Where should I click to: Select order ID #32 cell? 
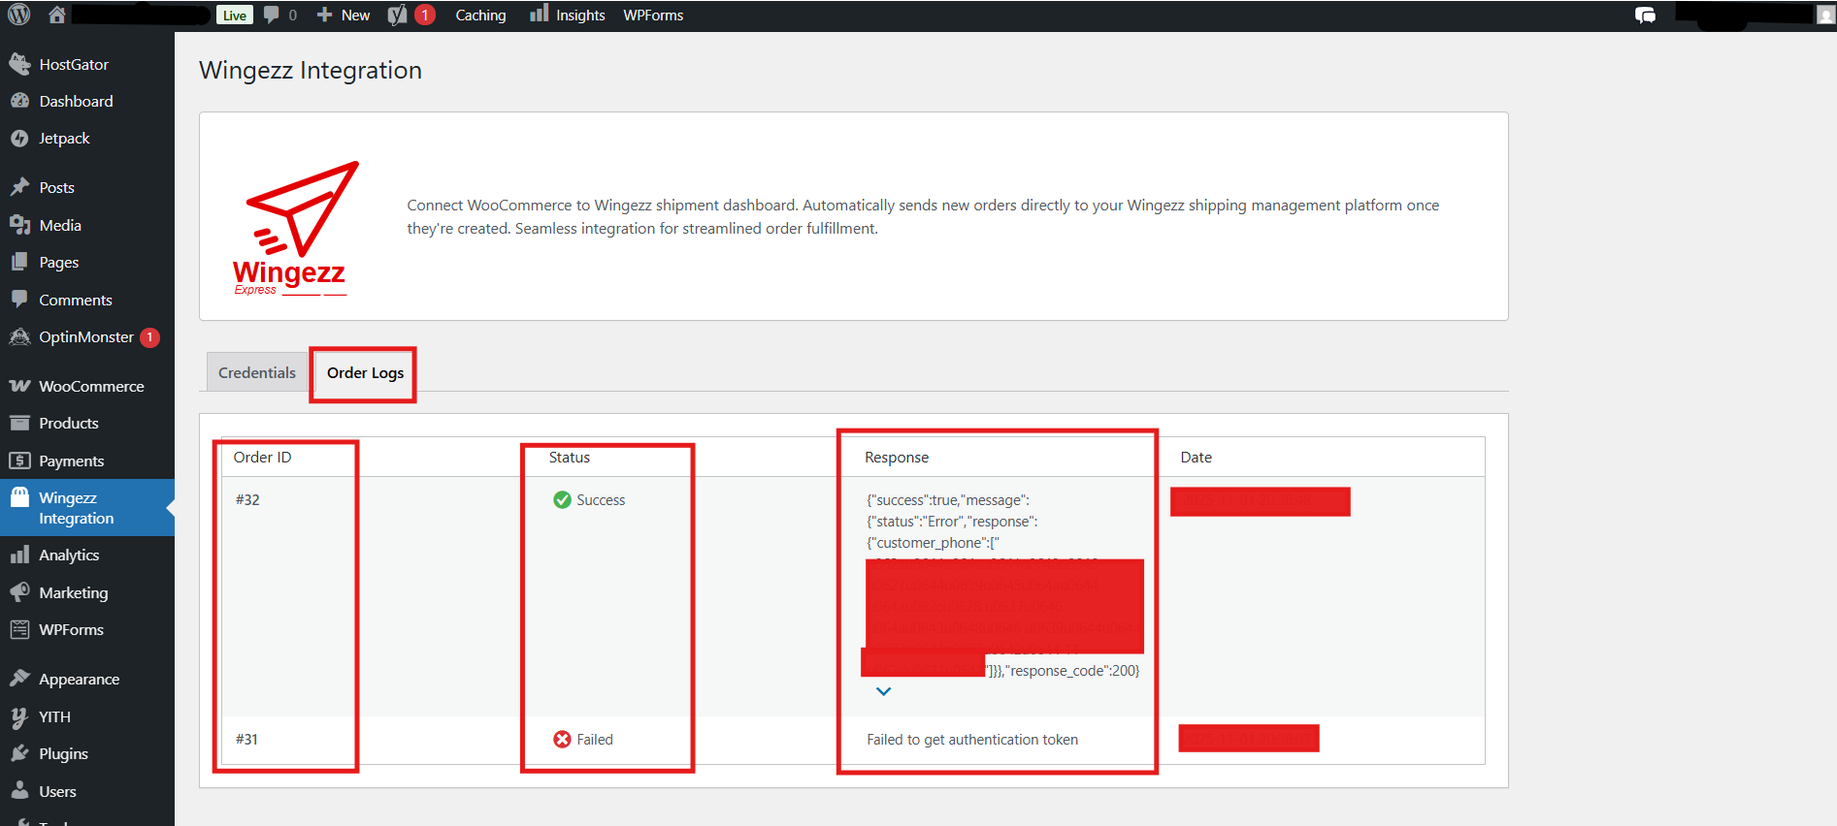click(247, 499)
